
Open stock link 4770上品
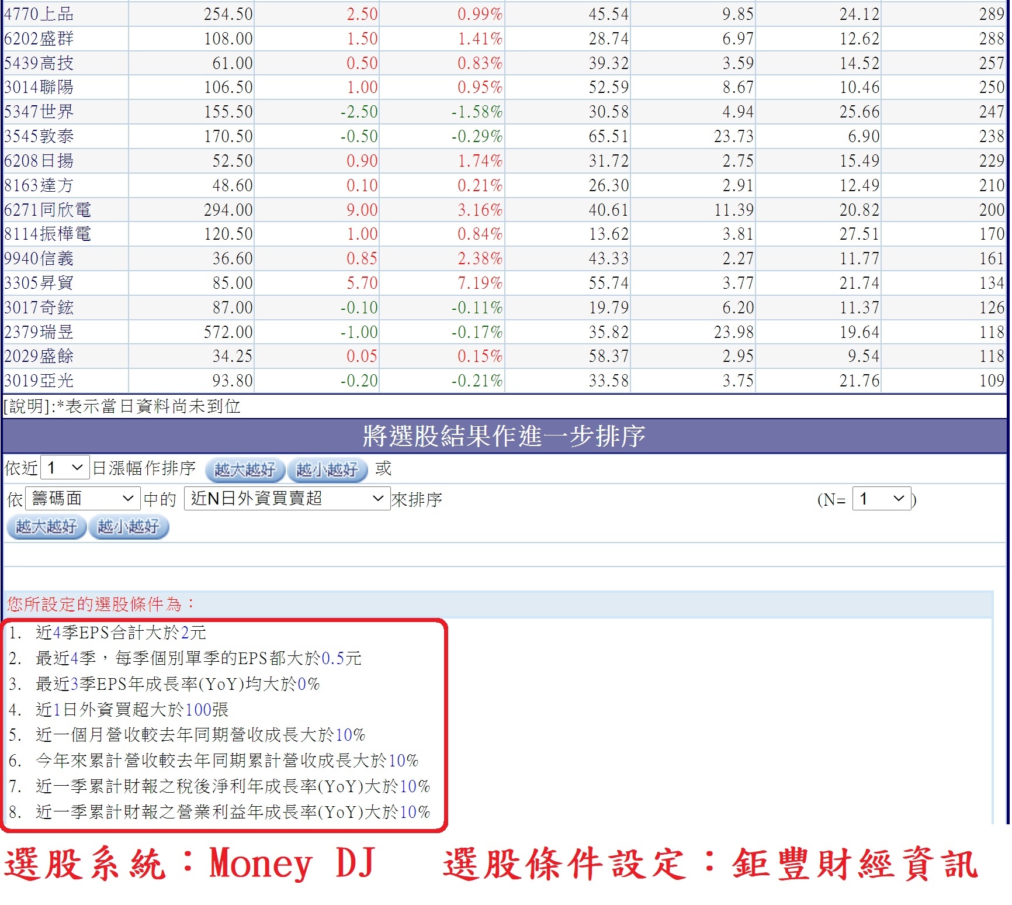[39, 14]
